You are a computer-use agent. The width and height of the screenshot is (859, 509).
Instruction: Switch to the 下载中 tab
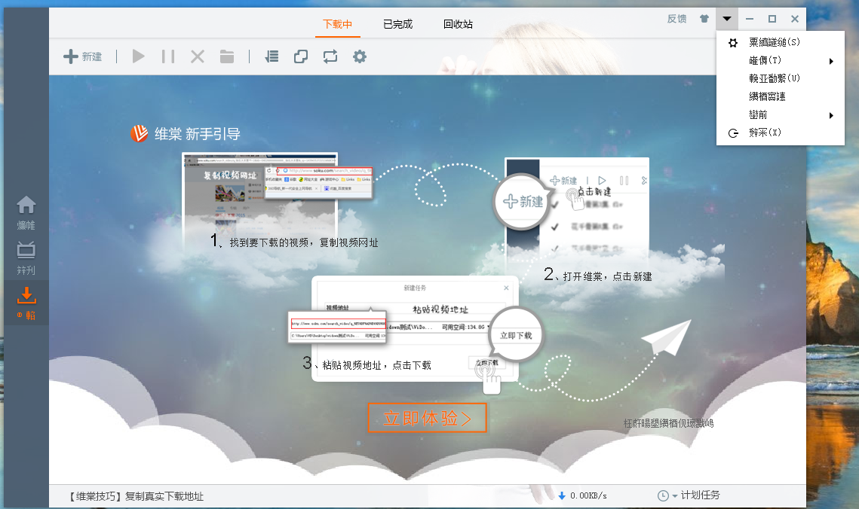[x=337, y=24]
